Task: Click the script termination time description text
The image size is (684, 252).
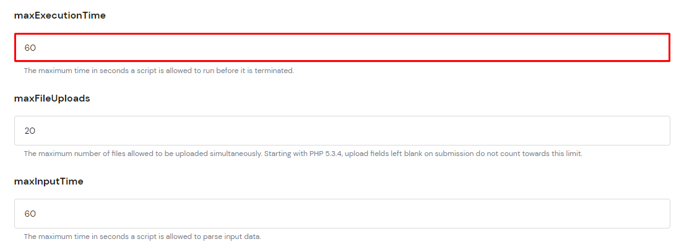Action: pos(158,71)
